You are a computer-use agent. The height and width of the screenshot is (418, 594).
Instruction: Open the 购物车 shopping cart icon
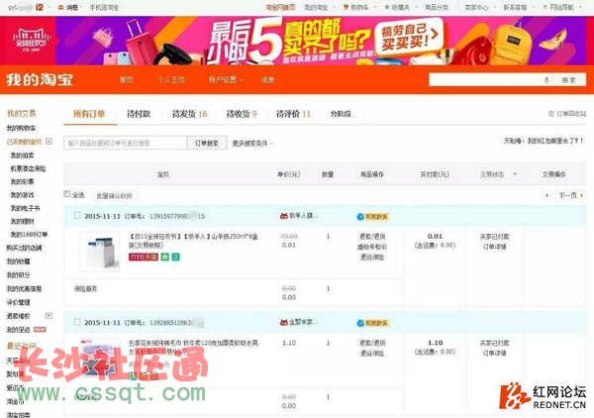click(x=346, y=7)
